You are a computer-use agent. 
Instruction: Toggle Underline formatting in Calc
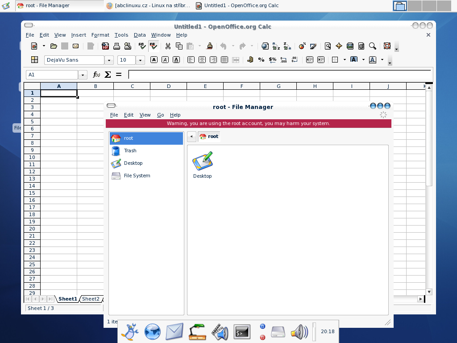point(176,60)
